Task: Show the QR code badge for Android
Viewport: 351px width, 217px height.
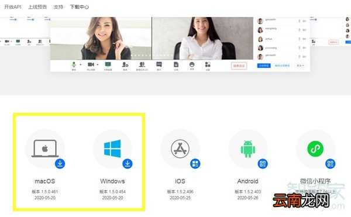Action: tap(263, 164)
